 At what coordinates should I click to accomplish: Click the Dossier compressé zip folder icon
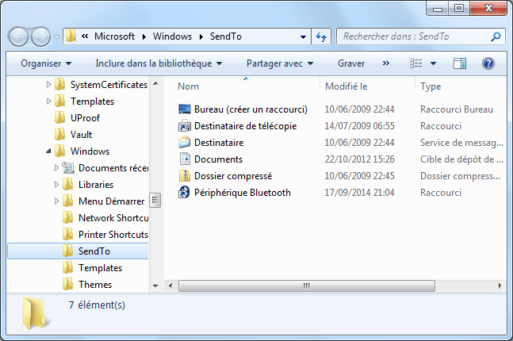point(185,176)
